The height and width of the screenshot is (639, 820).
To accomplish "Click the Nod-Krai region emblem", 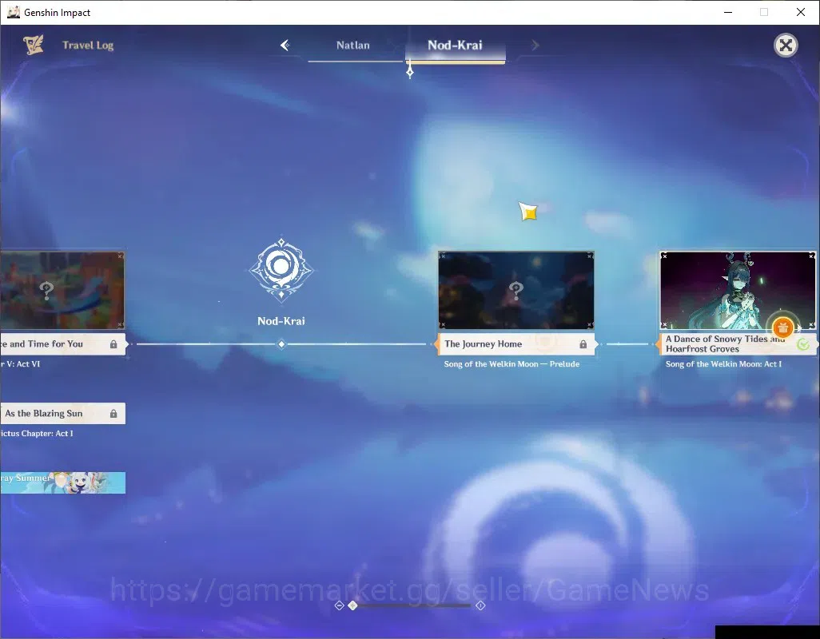I will [281, 269].
